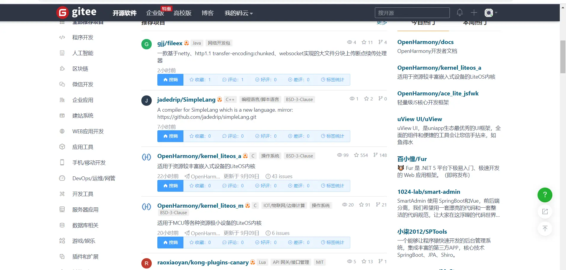566x270 pixels.
Task: Open the 人工智能 category link
Action: tap(83, 53)
